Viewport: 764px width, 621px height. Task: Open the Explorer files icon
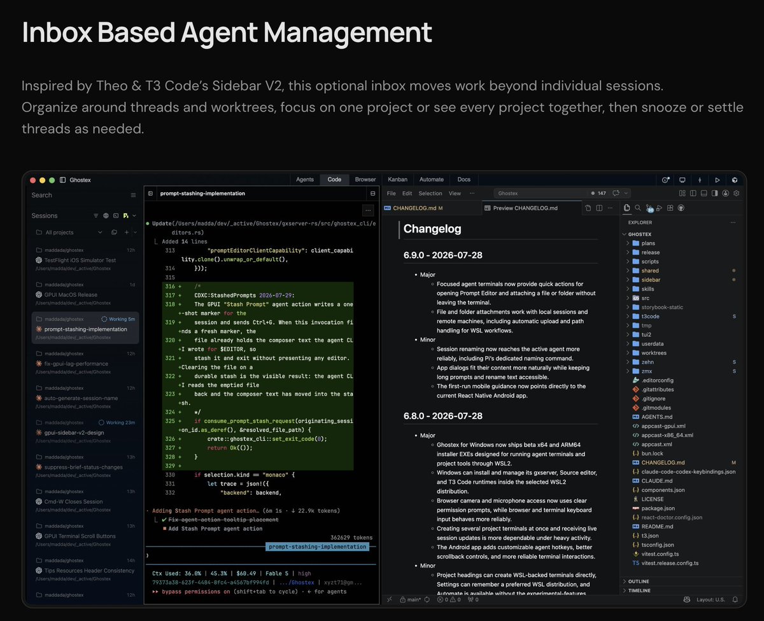[627, 208]
